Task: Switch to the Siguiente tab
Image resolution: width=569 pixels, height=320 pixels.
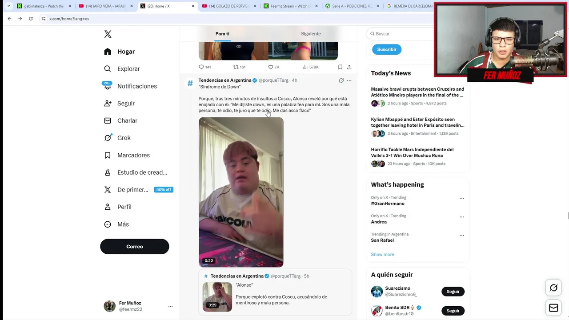Action: 311,34
